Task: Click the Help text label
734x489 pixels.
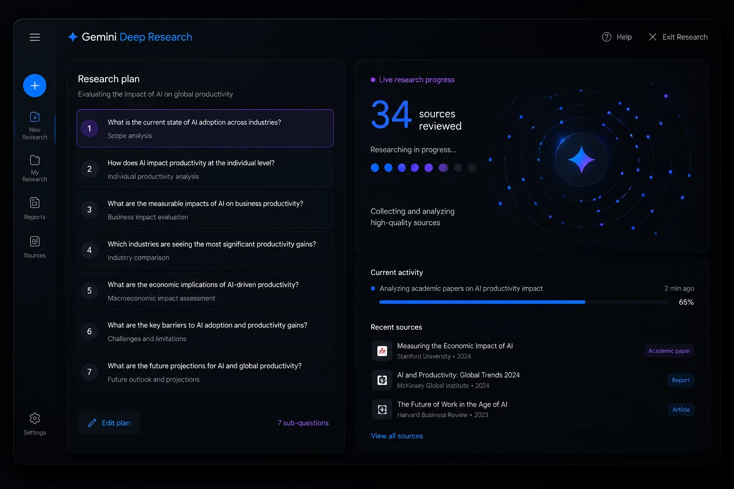Action: (624, 37)
